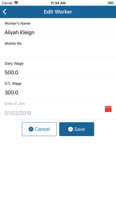
Task: Go back using the header arrow
Action: (x=5, y=12)
